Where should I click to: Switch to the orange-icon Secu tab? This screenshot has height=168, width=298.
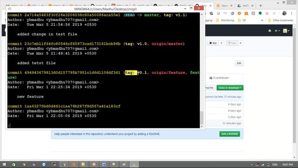224,6
